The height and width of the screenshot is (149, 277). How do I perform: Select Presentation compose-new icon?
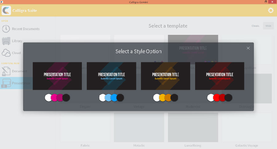click(6, 83)
